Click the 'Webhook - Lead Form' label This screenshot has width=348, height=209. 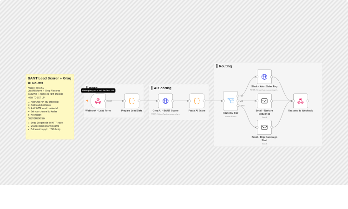98,111
